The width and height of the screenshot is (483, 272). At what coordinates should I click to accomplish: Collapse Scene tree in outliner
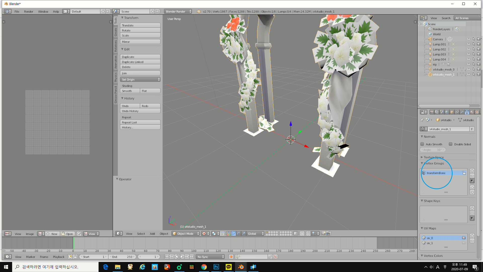point(420,24)
